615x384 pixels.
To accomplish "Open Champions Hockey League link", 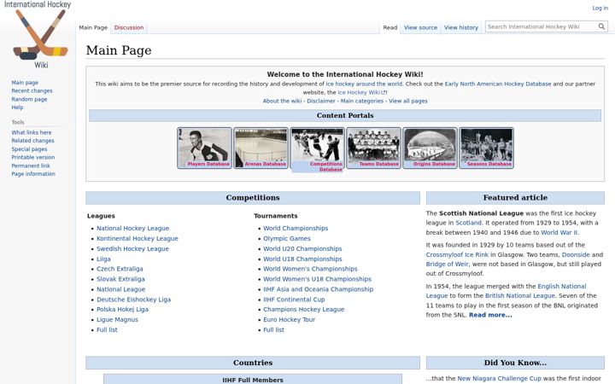I will 303,309.
